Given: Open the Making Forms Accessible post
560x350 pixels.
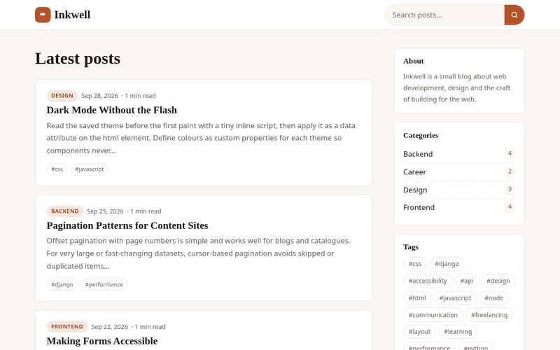Looking at the screenshot, I should pos(102,341).
